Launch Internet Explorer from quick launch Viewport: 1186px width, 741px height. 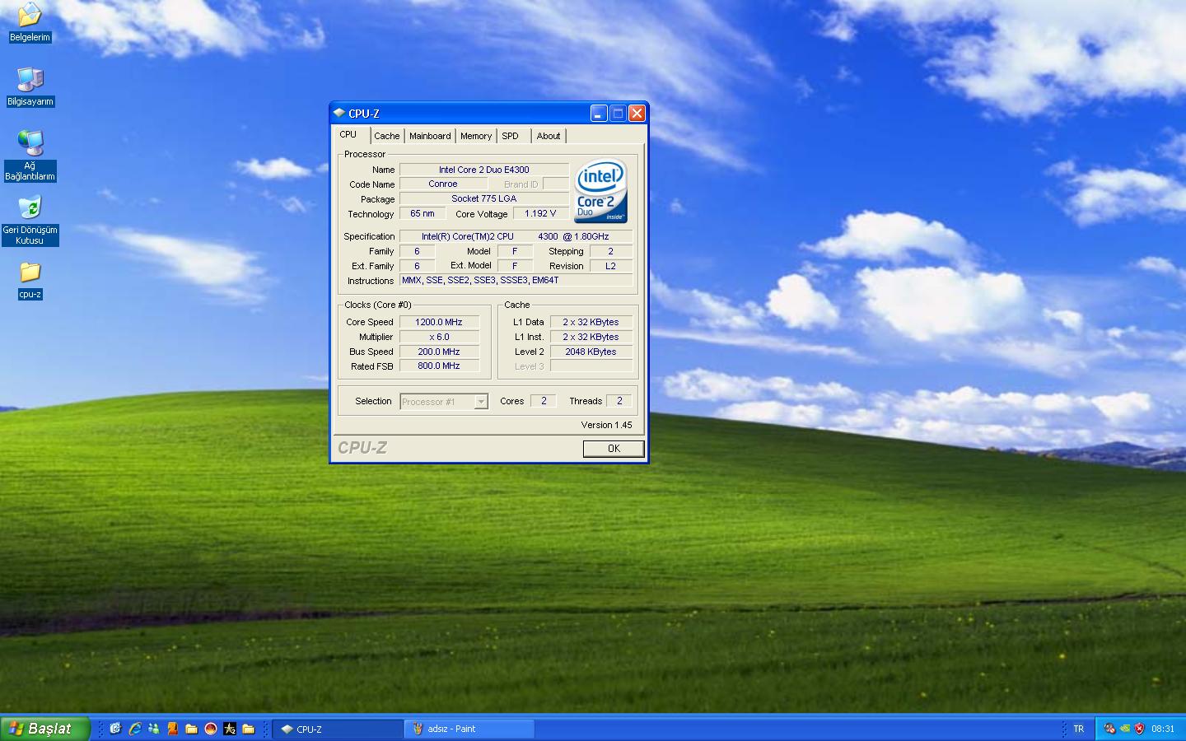(x=134, y=729)
